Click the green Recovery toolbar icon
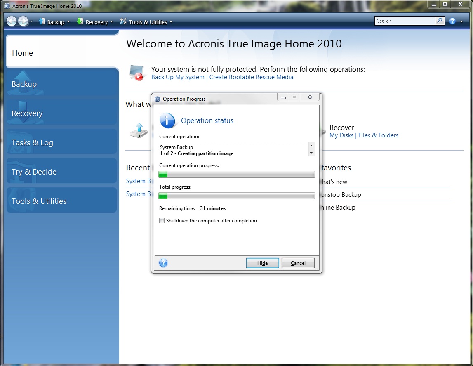This screenshot has width=473, height=366. pyautogui.click(x=80, y=21)
